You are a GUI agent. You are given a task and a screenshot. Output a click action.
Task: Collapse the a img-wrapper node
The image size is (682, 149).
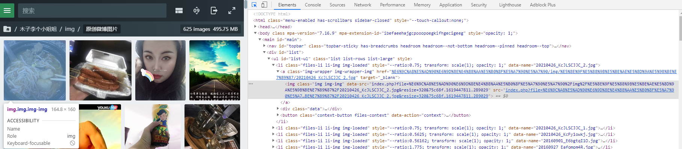(x=278, y=71)
